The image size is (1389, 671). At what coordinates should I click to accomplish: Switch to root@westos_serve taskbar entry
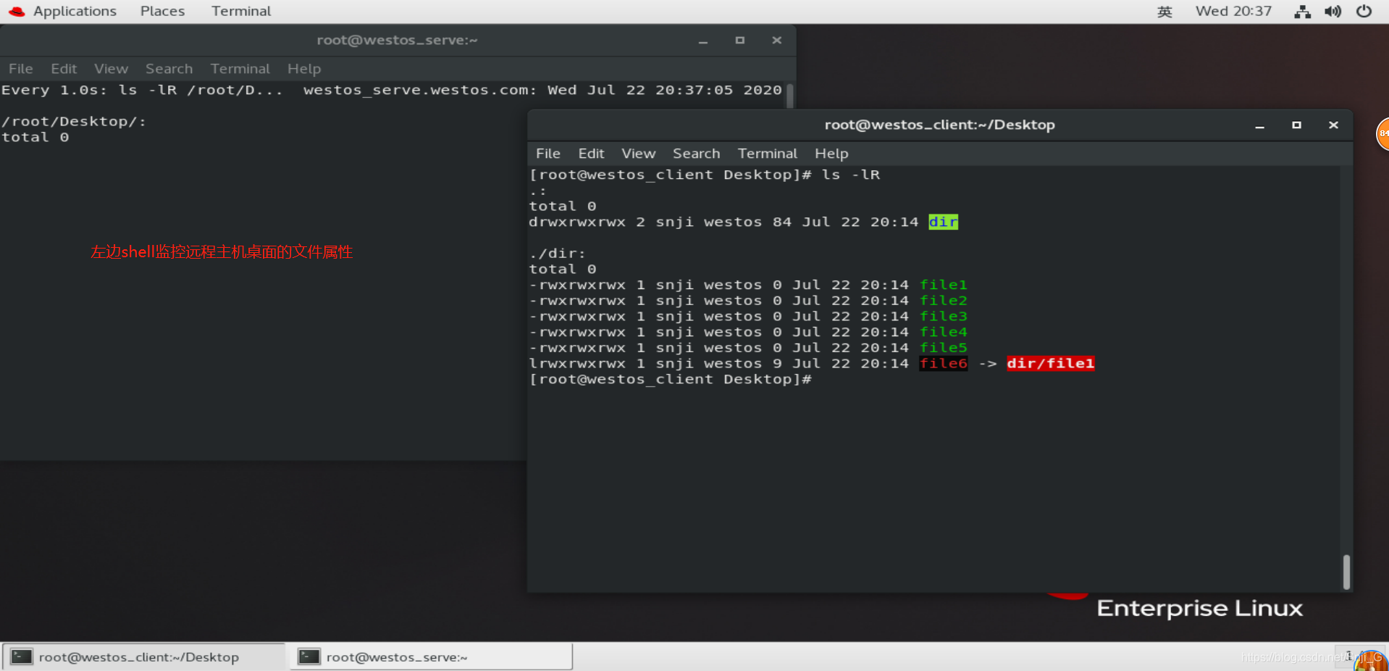[x=431, y=657]
